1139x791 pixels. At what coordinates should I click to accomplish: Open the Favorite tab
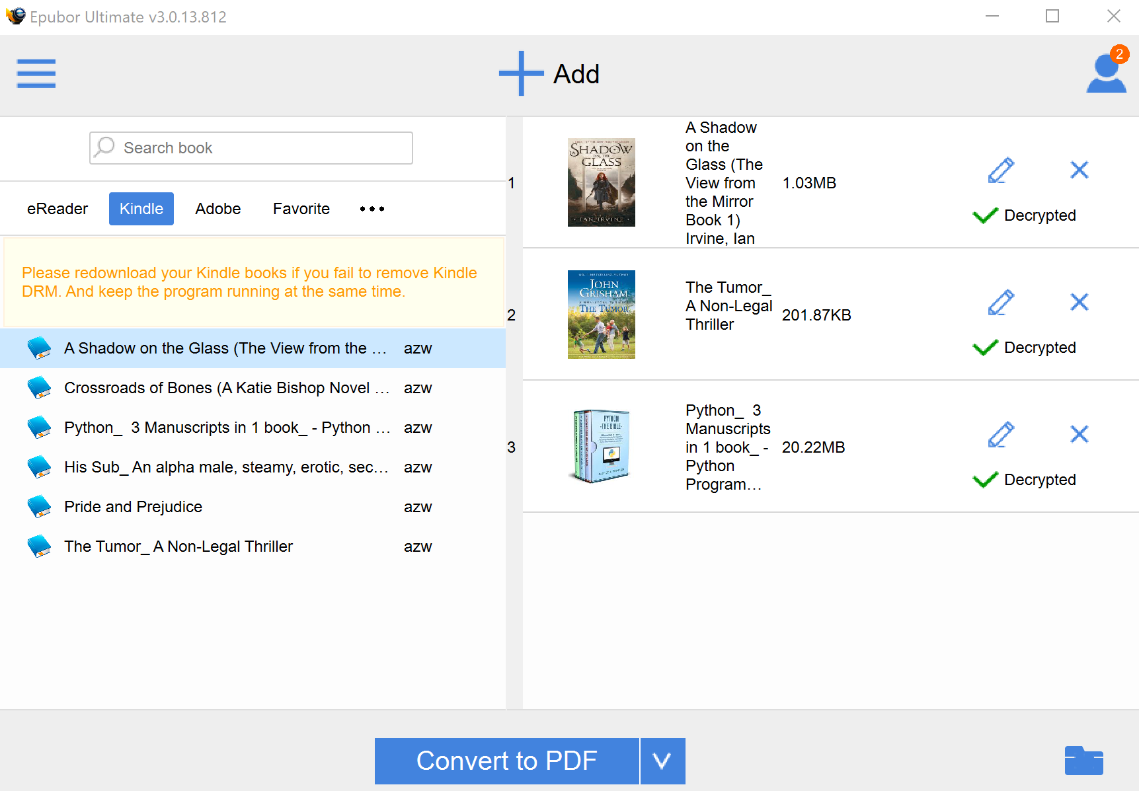(301, 208)
